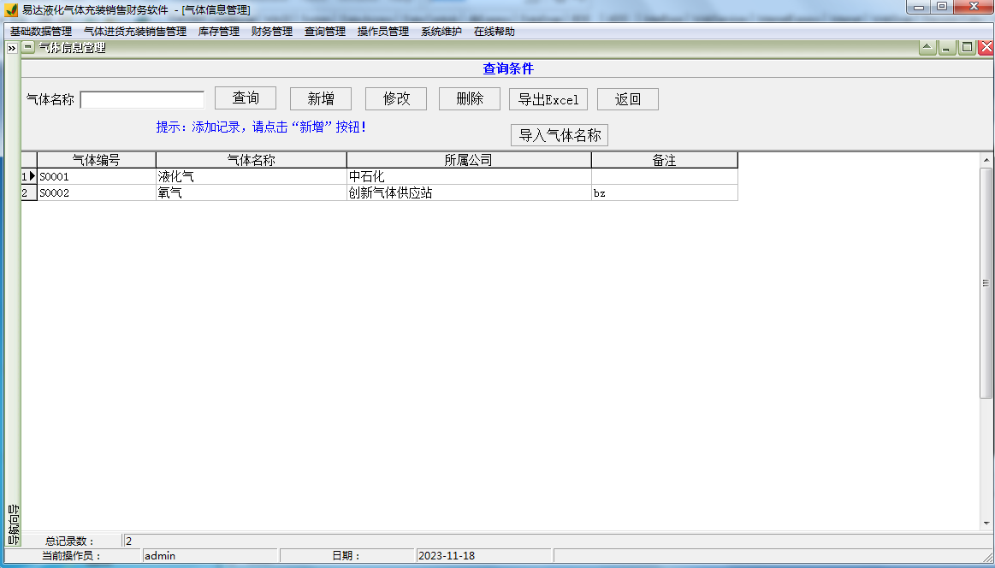Click the 气体编号 column header
Screen dimensions: 995x568
[97, 160]
